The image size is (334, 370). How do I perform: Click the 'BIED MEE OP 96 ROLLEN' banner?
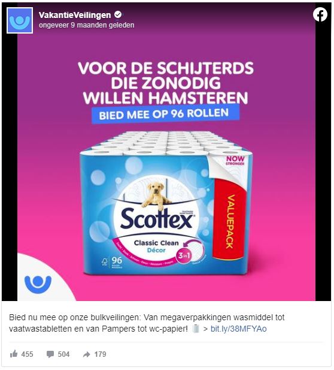(165, 114)
